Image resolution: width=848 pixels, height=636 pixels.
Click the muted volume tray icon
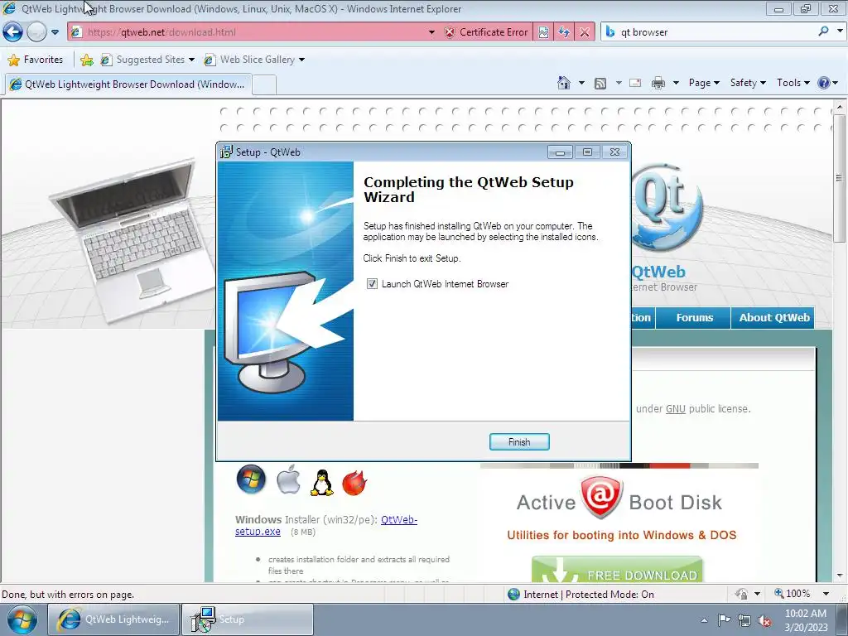point(764,620)
